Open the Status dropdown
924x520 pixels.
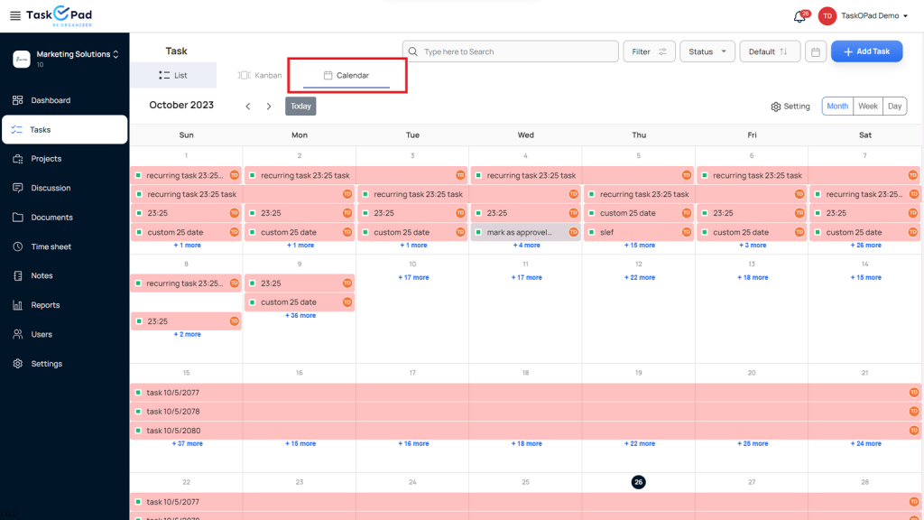[707, 51]
